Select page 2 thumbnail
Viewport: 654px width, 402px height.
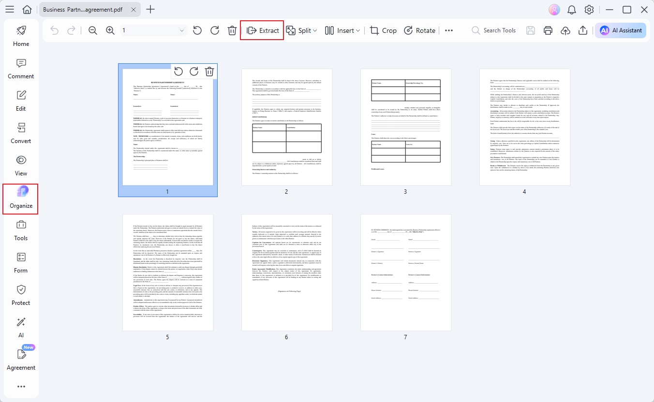tap(287, 127)
